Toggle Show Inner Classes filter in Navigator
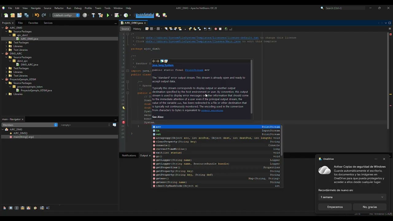This screenshot has height=221, width=393. [29, 208]
